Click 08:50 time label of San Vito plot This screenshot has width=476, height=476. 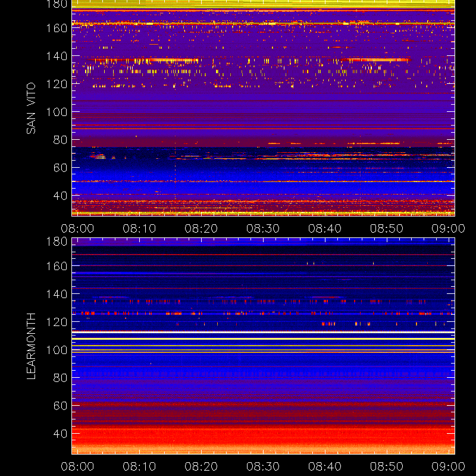point(386,228)
